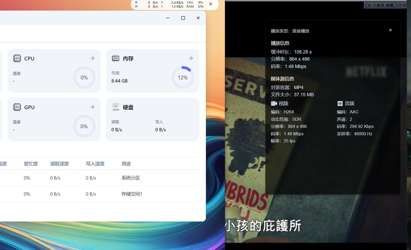Click the CPU chip icon on the CPU card
The height and width of the screenshot is (250, 411).
(x=17, y=58)
